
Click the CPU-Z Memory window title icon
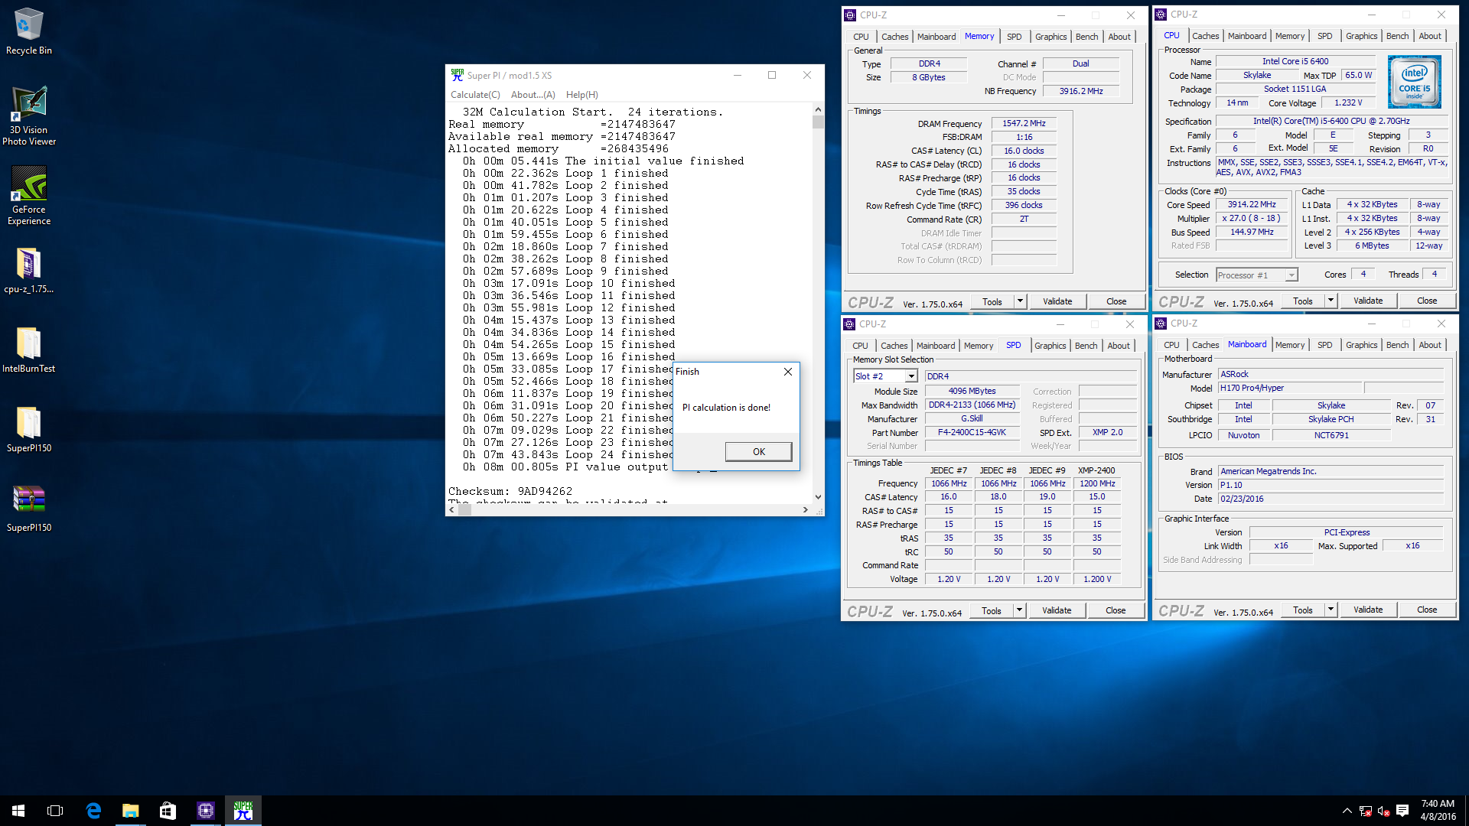pos(850,15)
